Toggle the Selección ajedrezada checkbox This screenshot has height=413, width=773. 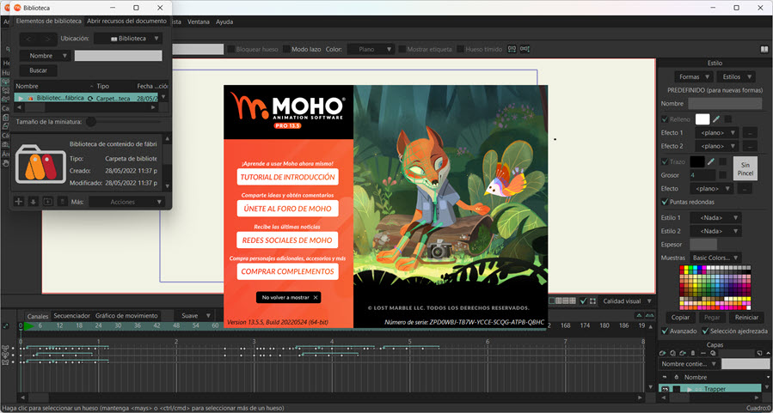pos(705,331)
